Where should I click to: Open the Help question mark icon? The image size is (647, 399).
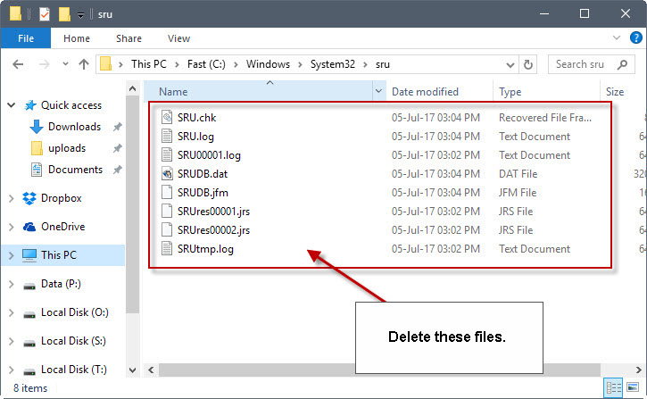coord(636,38)
